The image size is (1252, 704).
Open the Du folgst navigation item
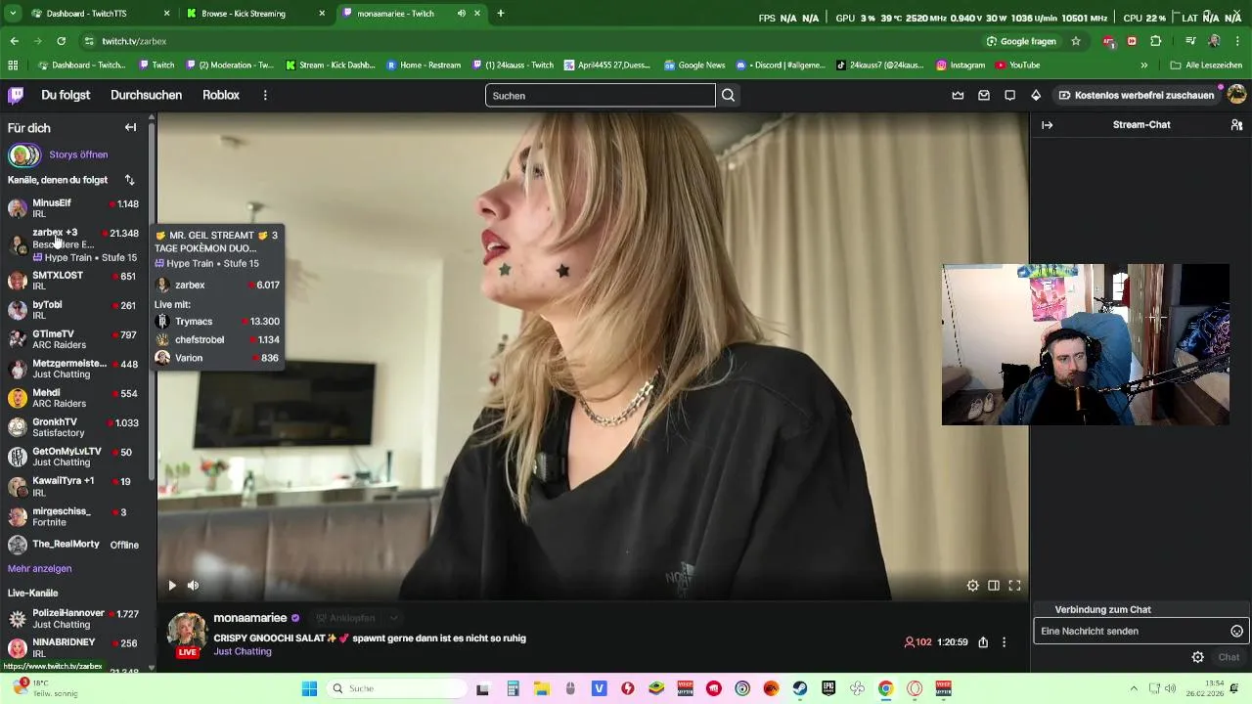pyautogui.click(x=66, y=95)
